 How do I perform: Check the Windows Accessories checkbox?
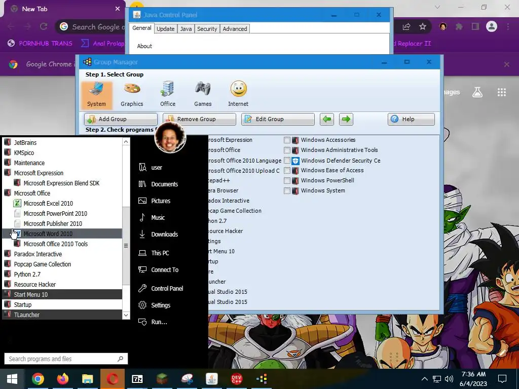287,140
